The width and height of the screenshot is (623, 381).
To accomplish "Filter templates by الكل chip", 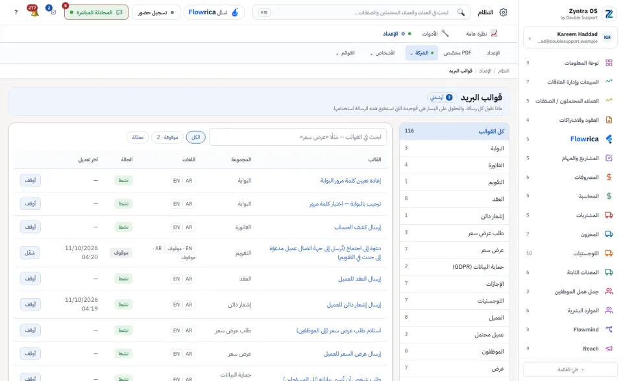I will coord(195,137).
